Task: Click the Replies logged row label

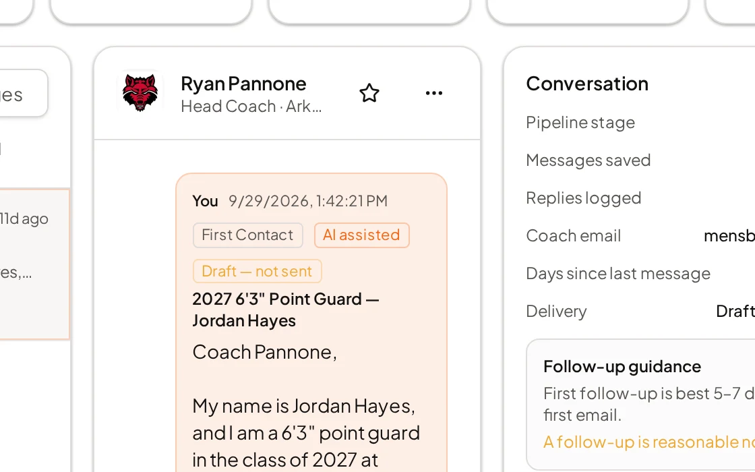Action: click(583, 198)
